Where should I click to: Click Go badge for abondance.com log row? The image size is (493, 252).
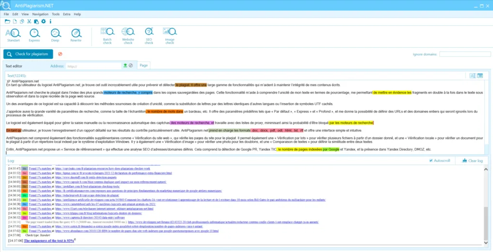pyautogui.click(x=24, y=231)
